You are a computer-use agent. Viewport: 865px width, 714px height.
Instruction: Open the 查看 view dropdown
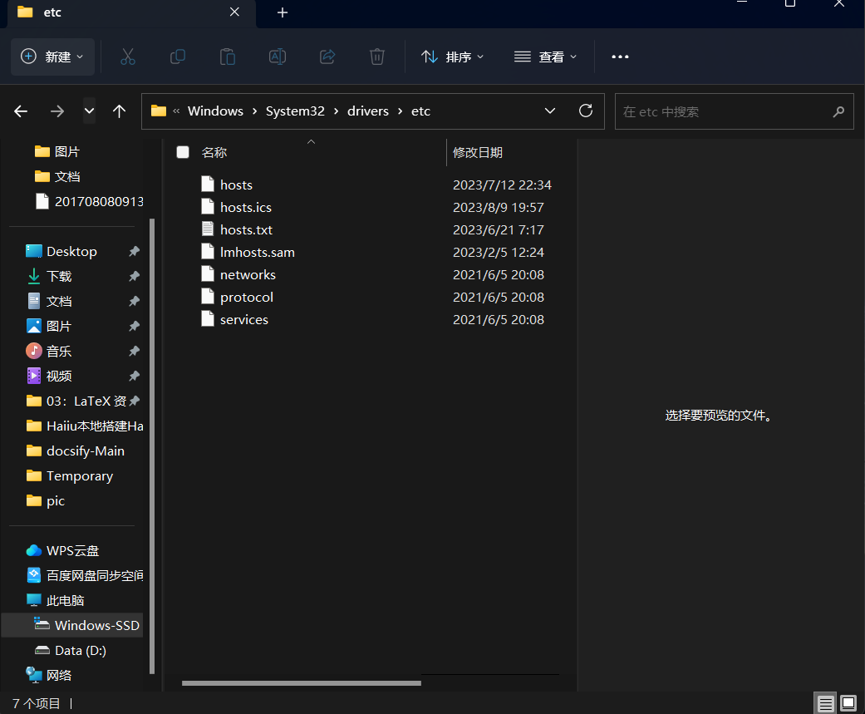[545, 57]
